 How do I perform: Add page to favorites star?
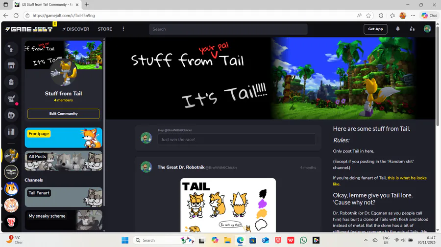[368, 16]
